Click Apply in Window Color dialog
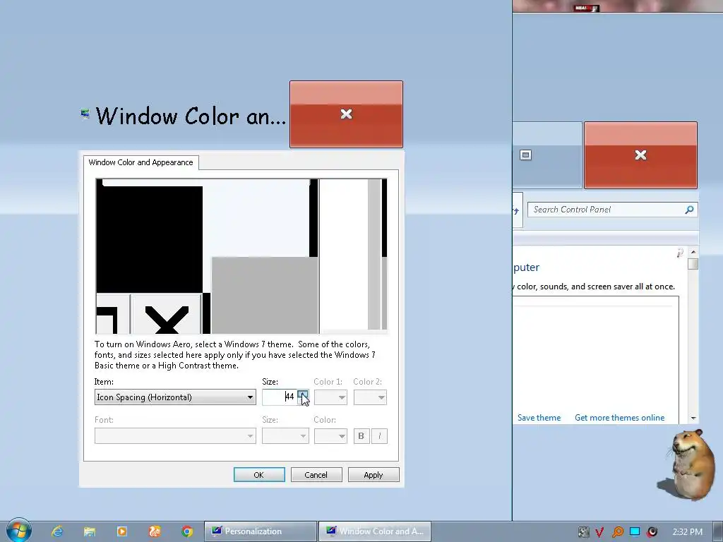 tap(374, 475)
